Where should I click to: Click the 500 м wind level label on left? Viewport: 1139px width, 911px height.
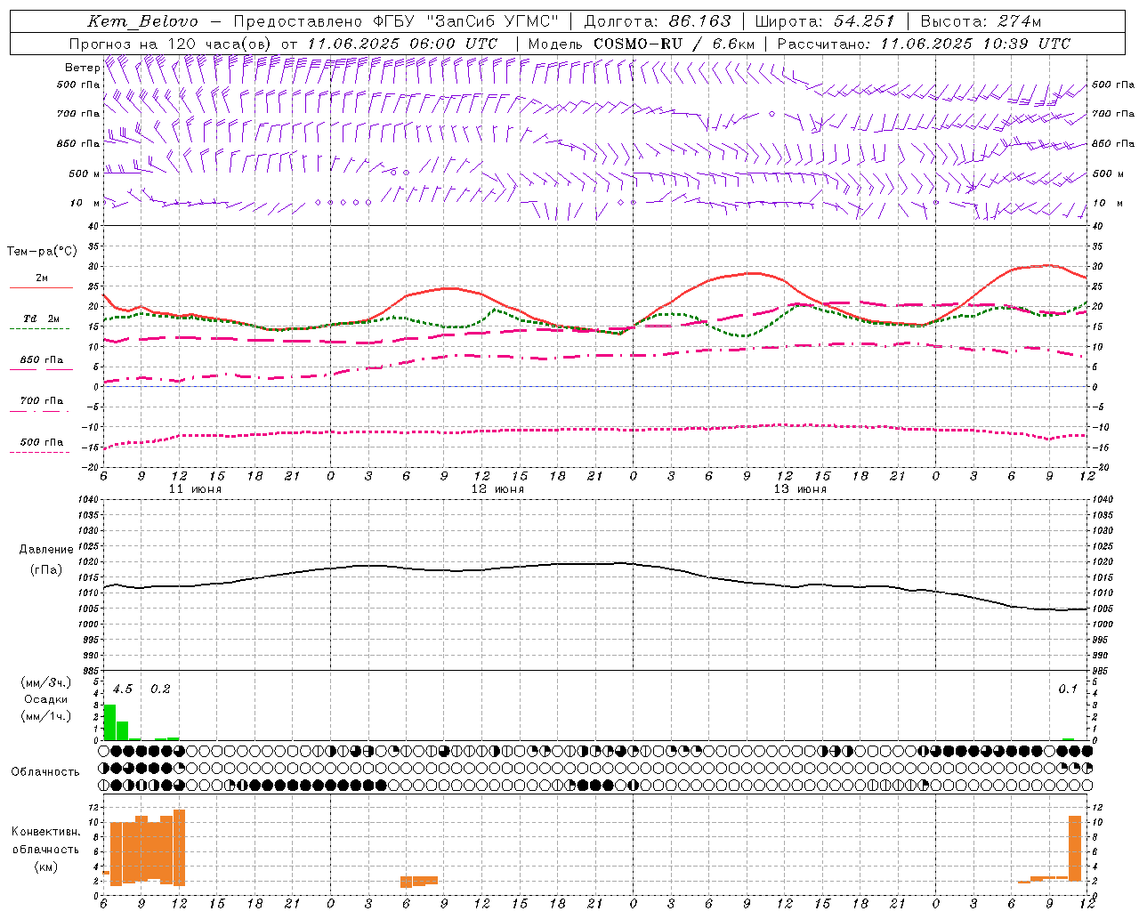coord(85,173)
